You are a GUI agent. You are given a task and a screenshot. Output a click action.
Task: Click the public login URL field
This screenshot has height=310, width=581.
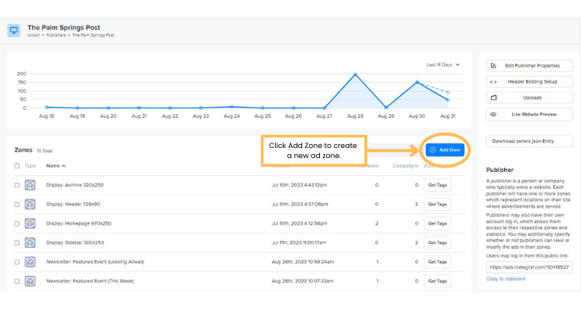[x=528, y=267]
